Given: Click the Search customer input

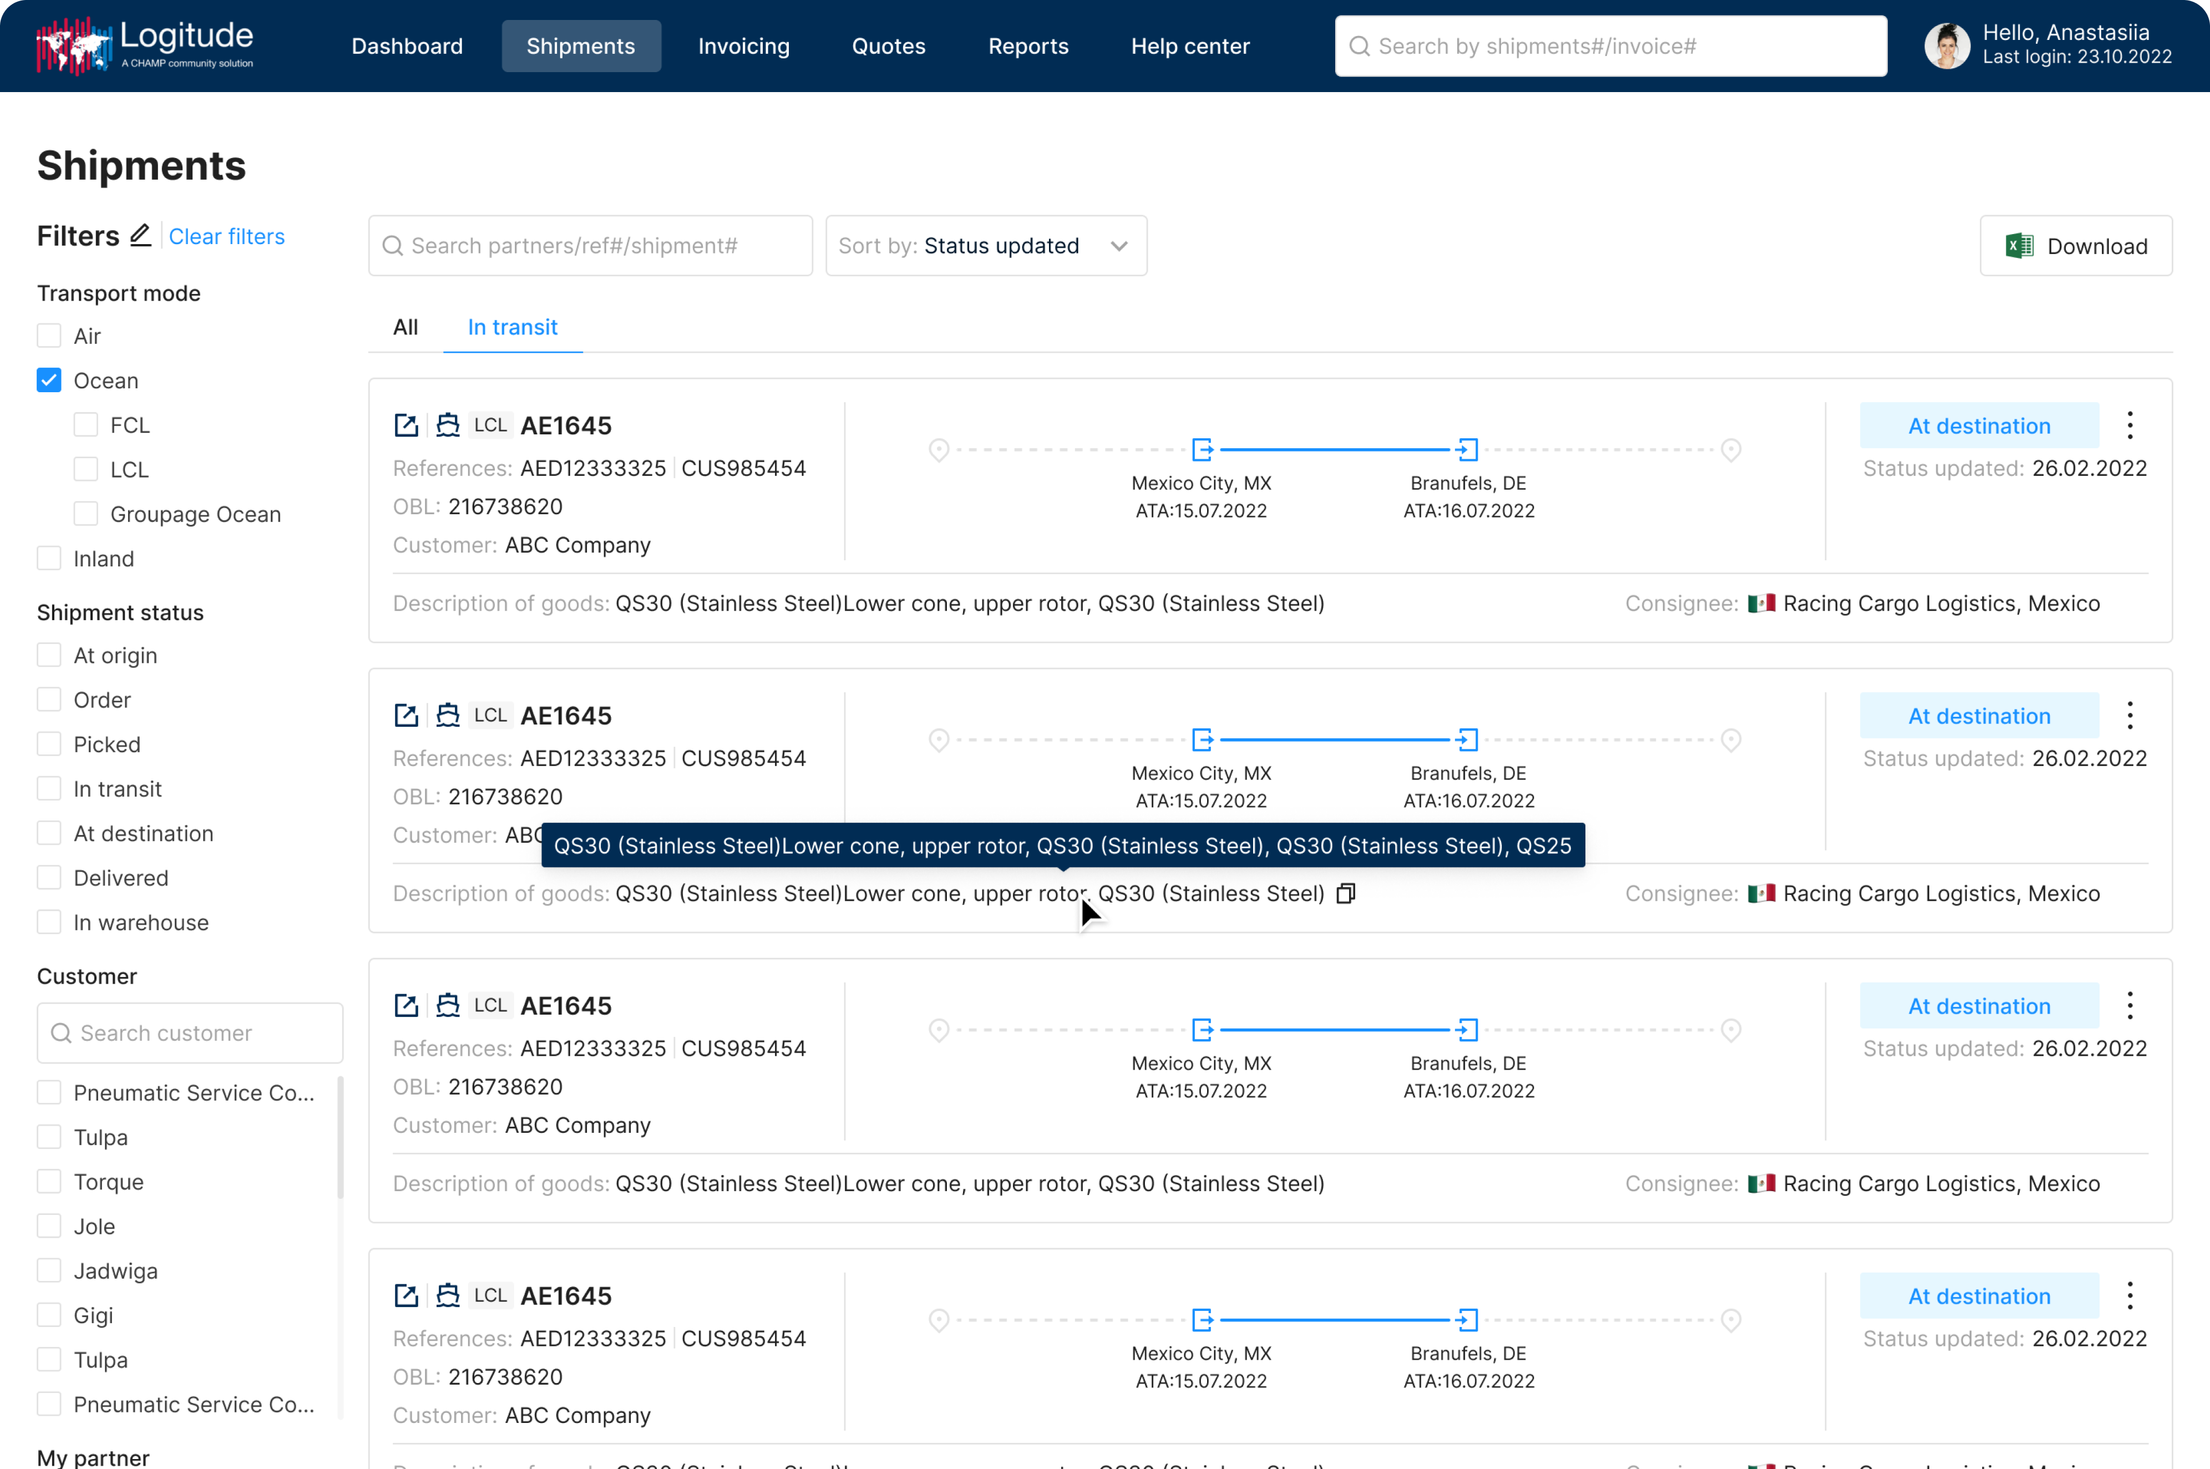Looking at the screenshot, I should (190, 1032).
